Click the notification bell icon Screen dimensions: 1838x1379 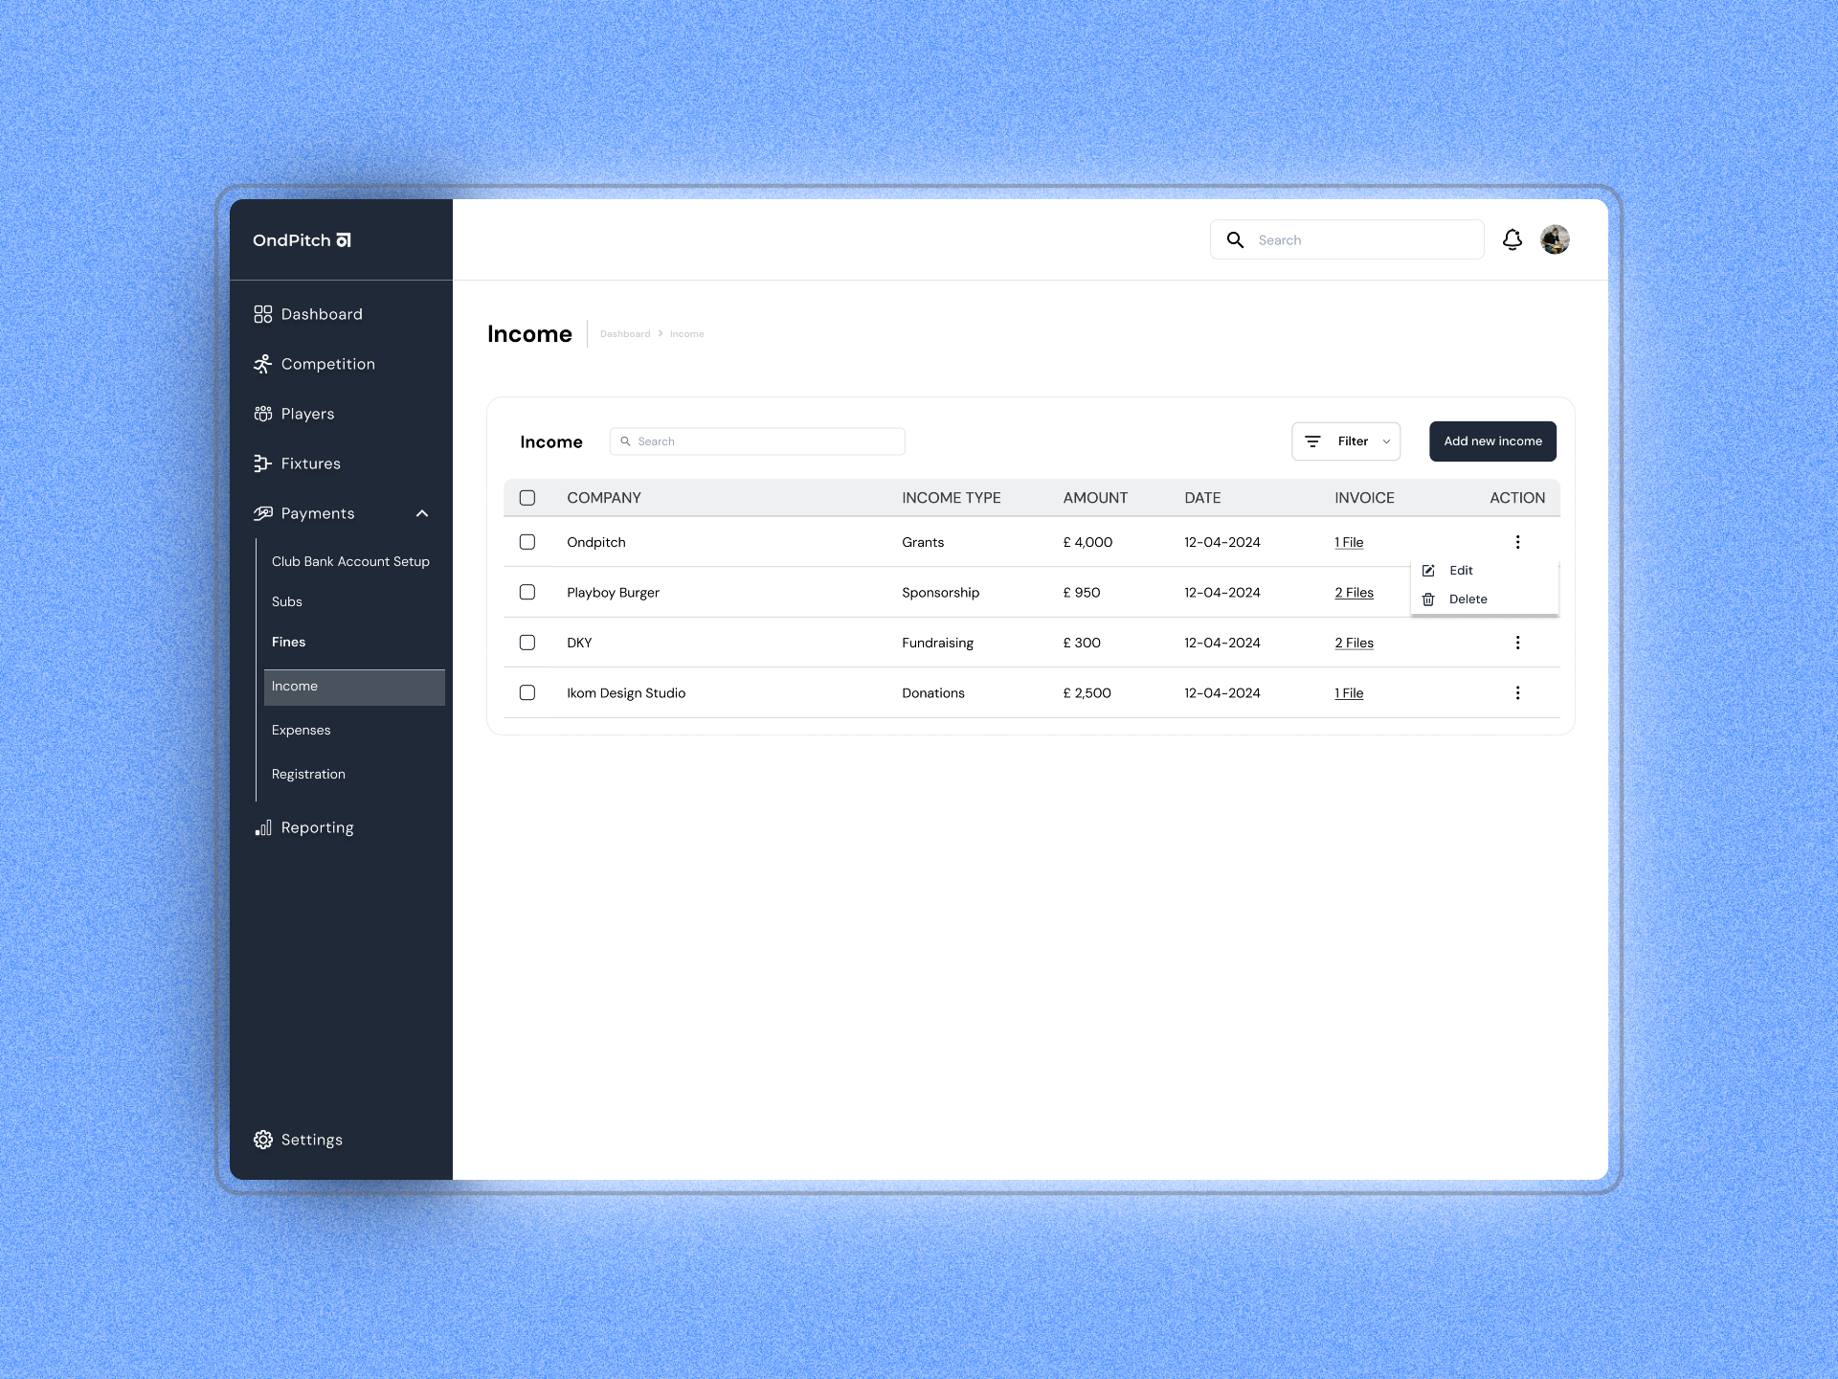pos(1512,239)
